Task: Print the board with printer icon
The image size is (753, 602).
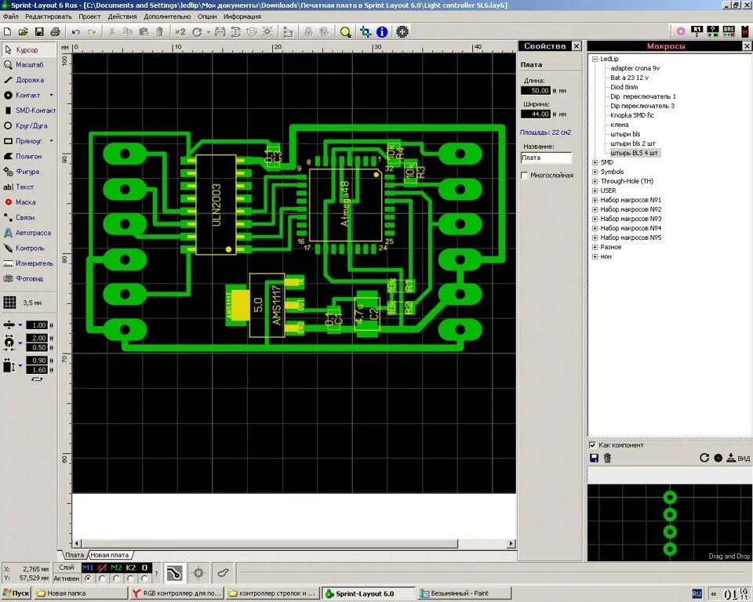Action: click(x=55, y=31)
